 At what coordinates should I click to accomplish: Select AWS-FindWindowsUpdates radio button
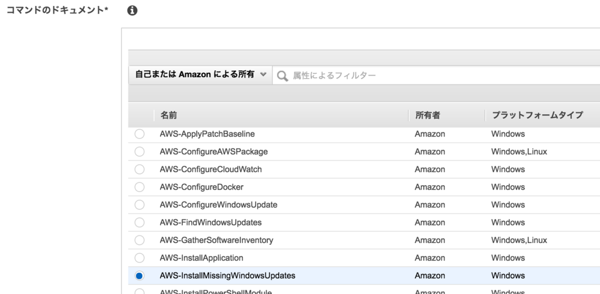[x=139, y=223]
